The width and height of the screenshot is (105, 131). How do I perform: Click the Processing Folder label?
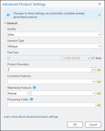pyautogui.click(x=18, y=99)
